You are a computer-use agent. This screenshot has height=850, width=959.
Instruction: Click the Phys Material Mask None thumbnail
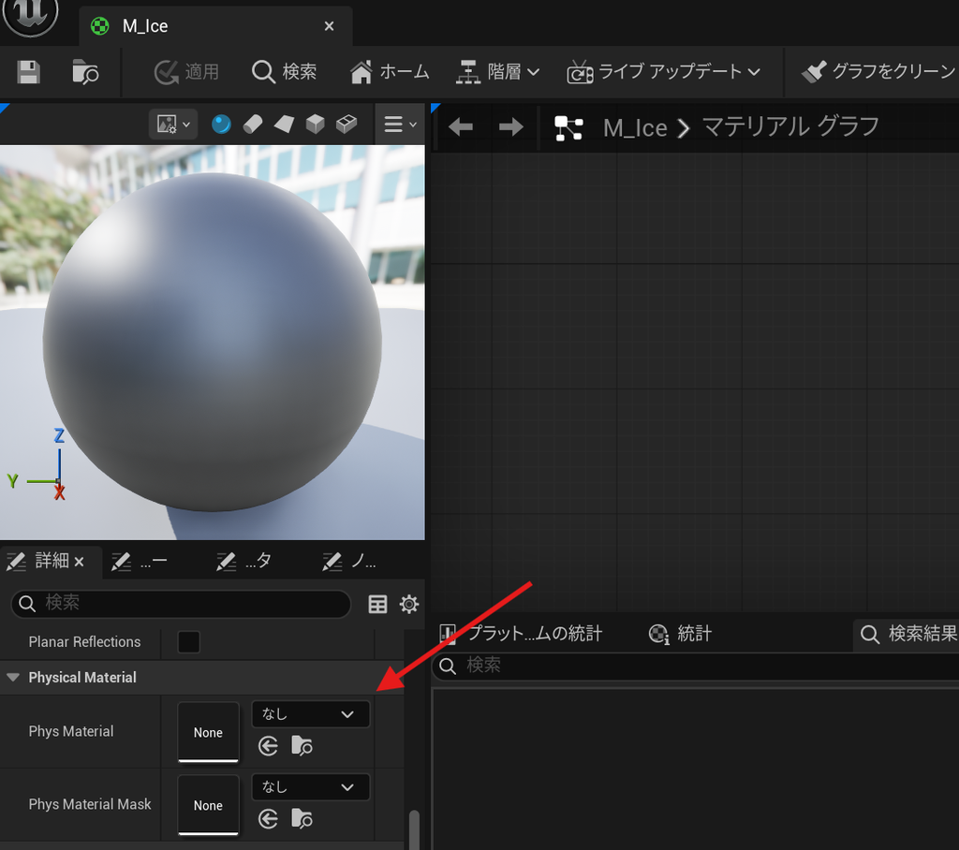pos(208,805)
